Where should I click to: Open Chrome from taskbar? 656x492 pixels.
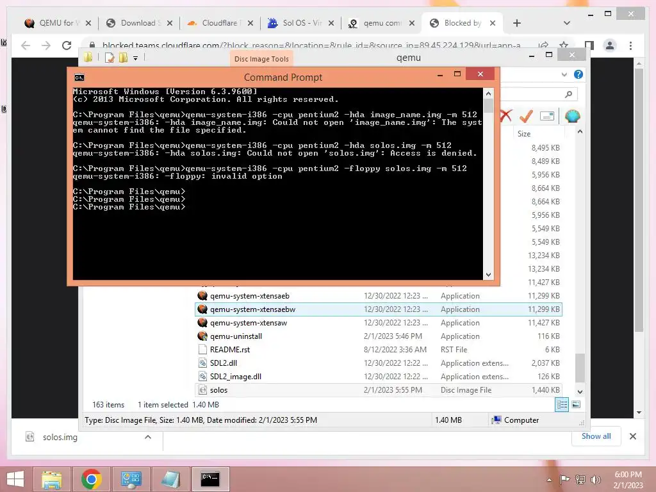(92, 479)
